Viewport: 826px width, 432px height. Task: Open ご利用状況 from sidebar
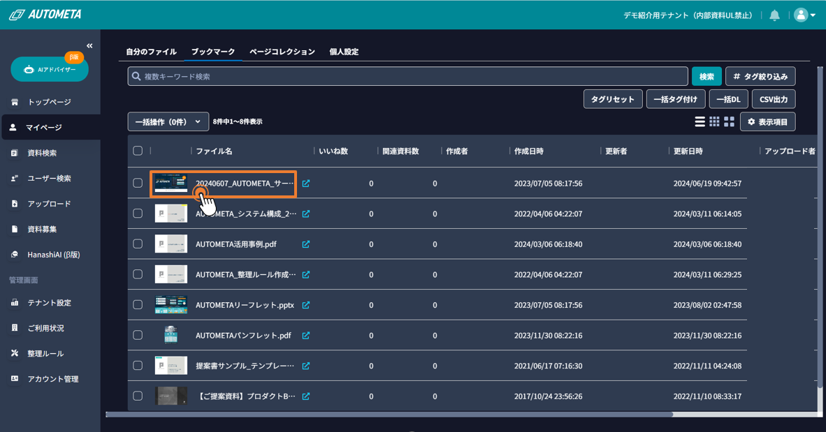coord(46,328)
